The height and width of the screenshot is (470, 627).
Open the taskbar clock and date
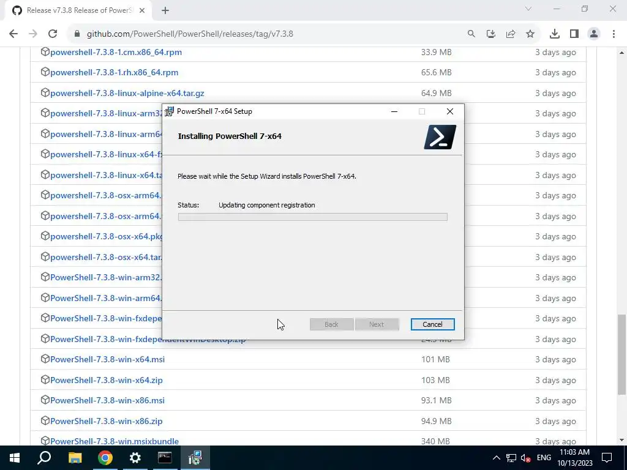point(574,458)
